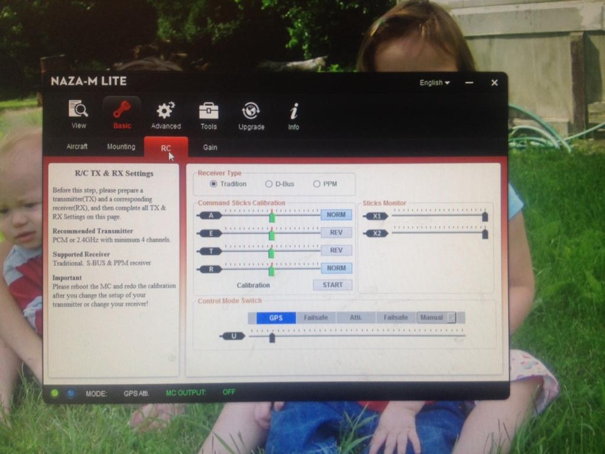Image resolution: width=605 pixels, height=454 pixels.
Task: Click the first Failsafe mode segment
Action: [x=316, y=318]
